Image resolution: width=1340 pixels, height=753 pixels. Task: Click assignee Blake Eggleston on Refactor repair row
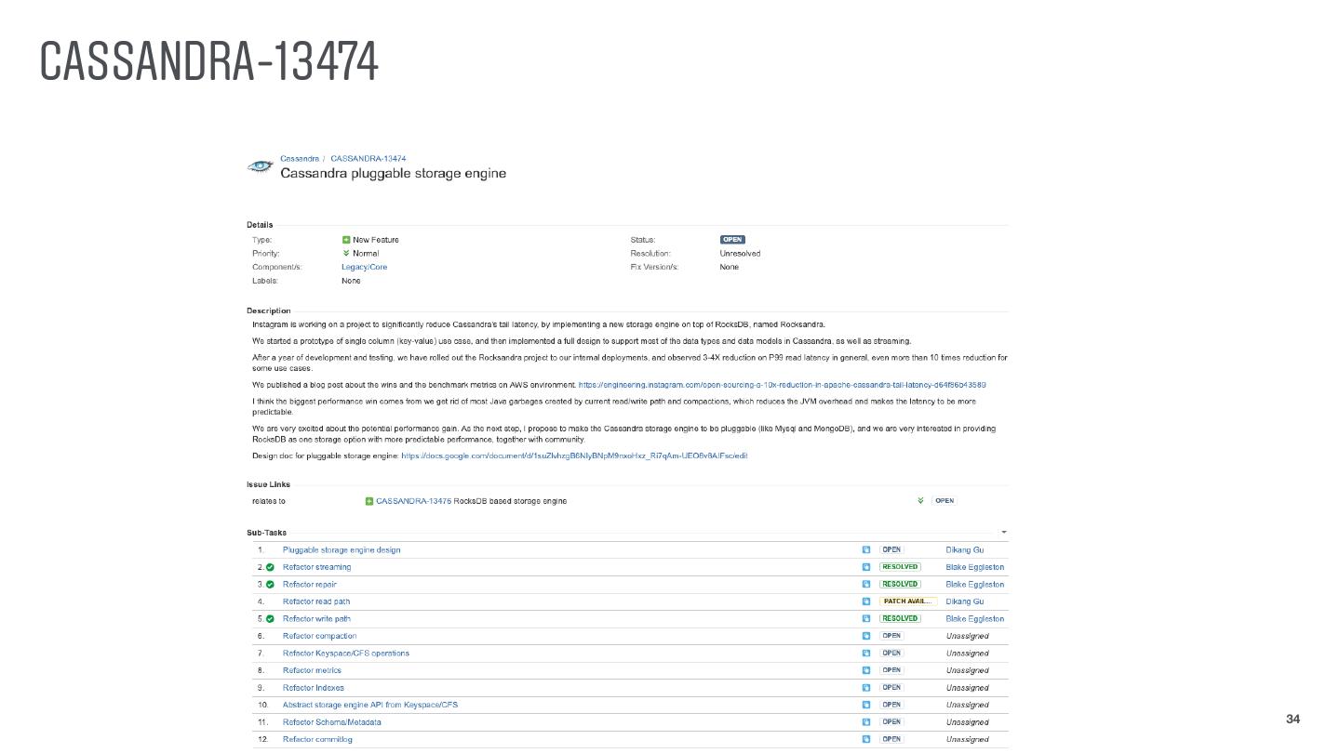click(974, 585)
